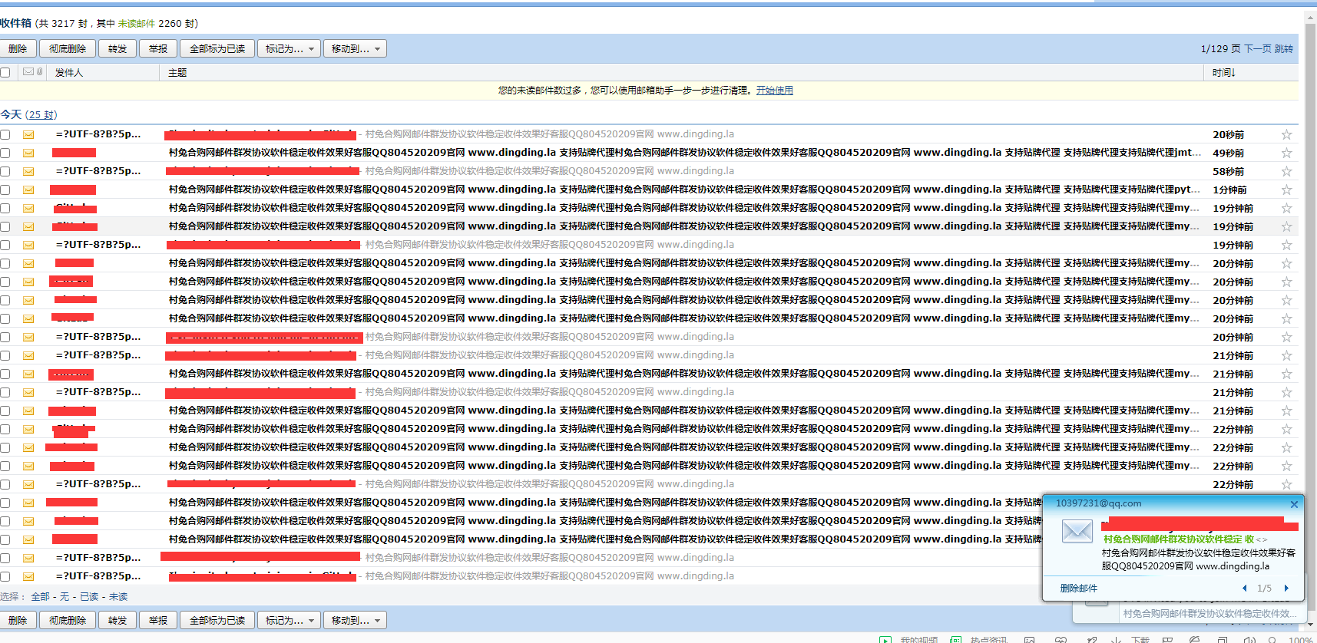
Task: Click 删除邮件 in the notification popup
Action: click(1078, 589)
